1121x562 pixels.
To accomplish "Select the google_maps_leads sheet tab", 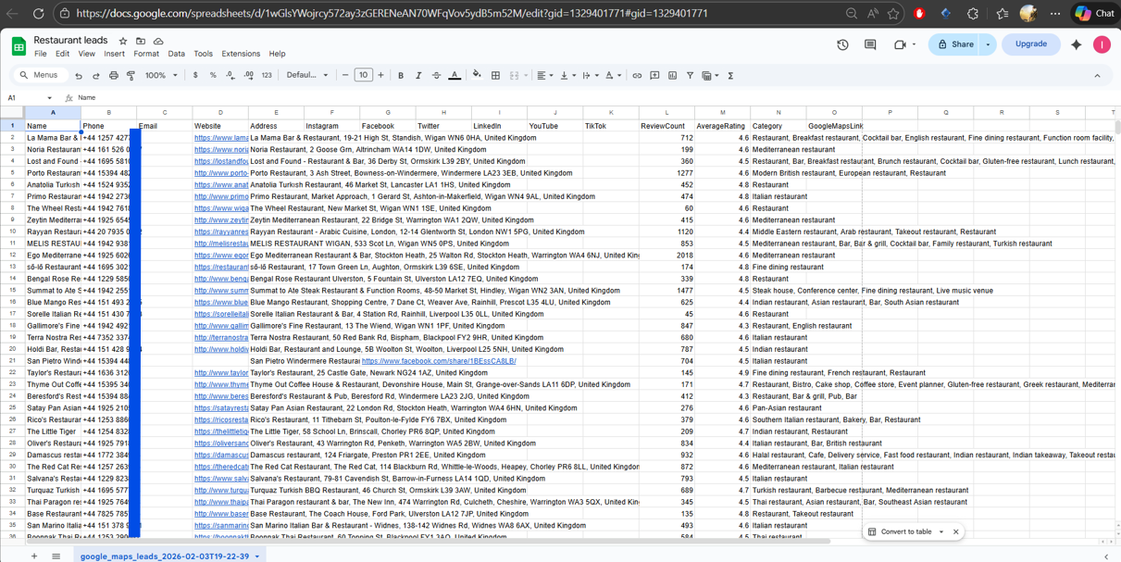I will (164, 556).
